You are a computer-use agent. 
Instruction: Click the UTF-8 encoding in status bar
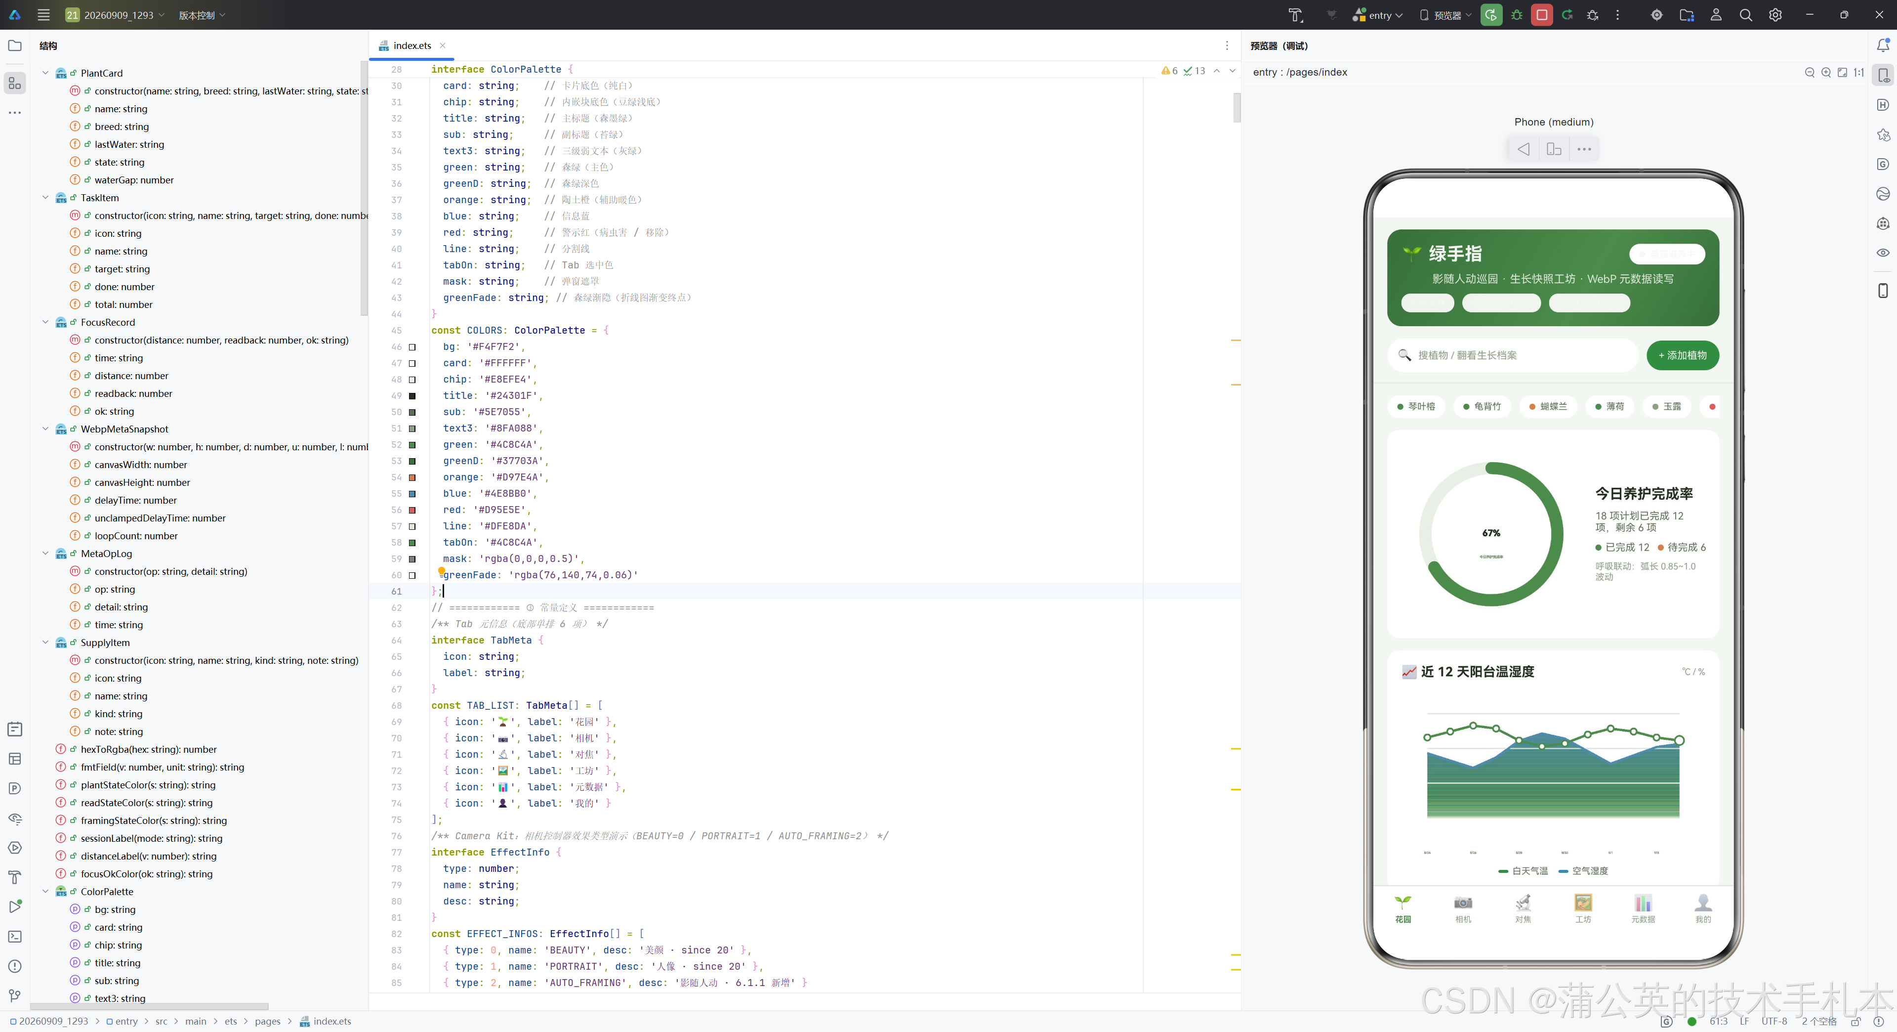pyautogui.click(x=1773, y=1022)
